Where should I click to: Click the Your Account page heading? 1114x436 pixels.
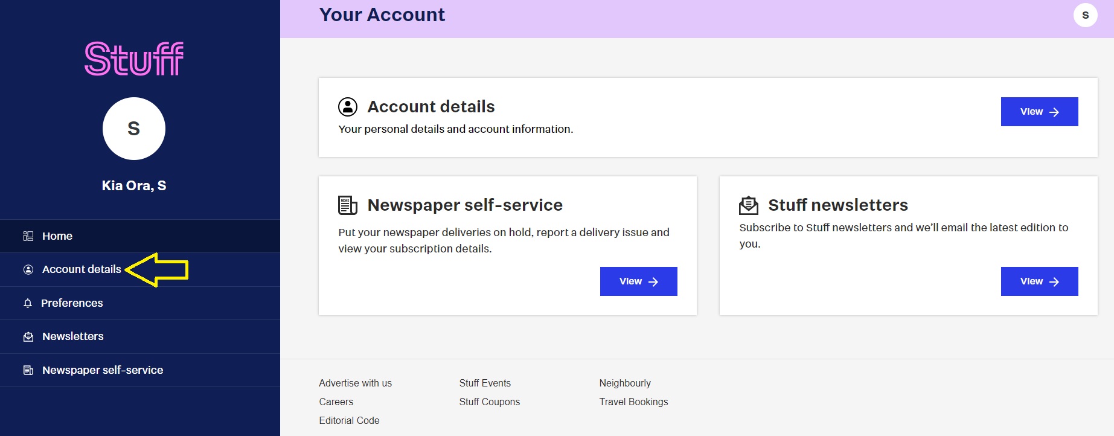(x=382, y=14)
